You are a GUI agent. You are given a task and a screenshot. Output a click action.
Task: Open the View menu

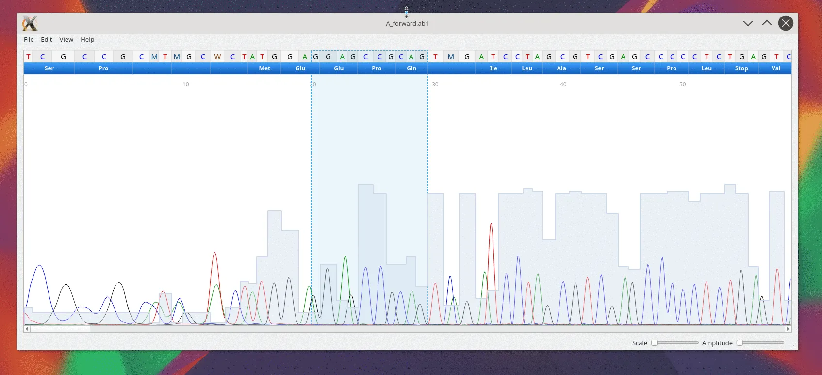(x=66, y=40)
